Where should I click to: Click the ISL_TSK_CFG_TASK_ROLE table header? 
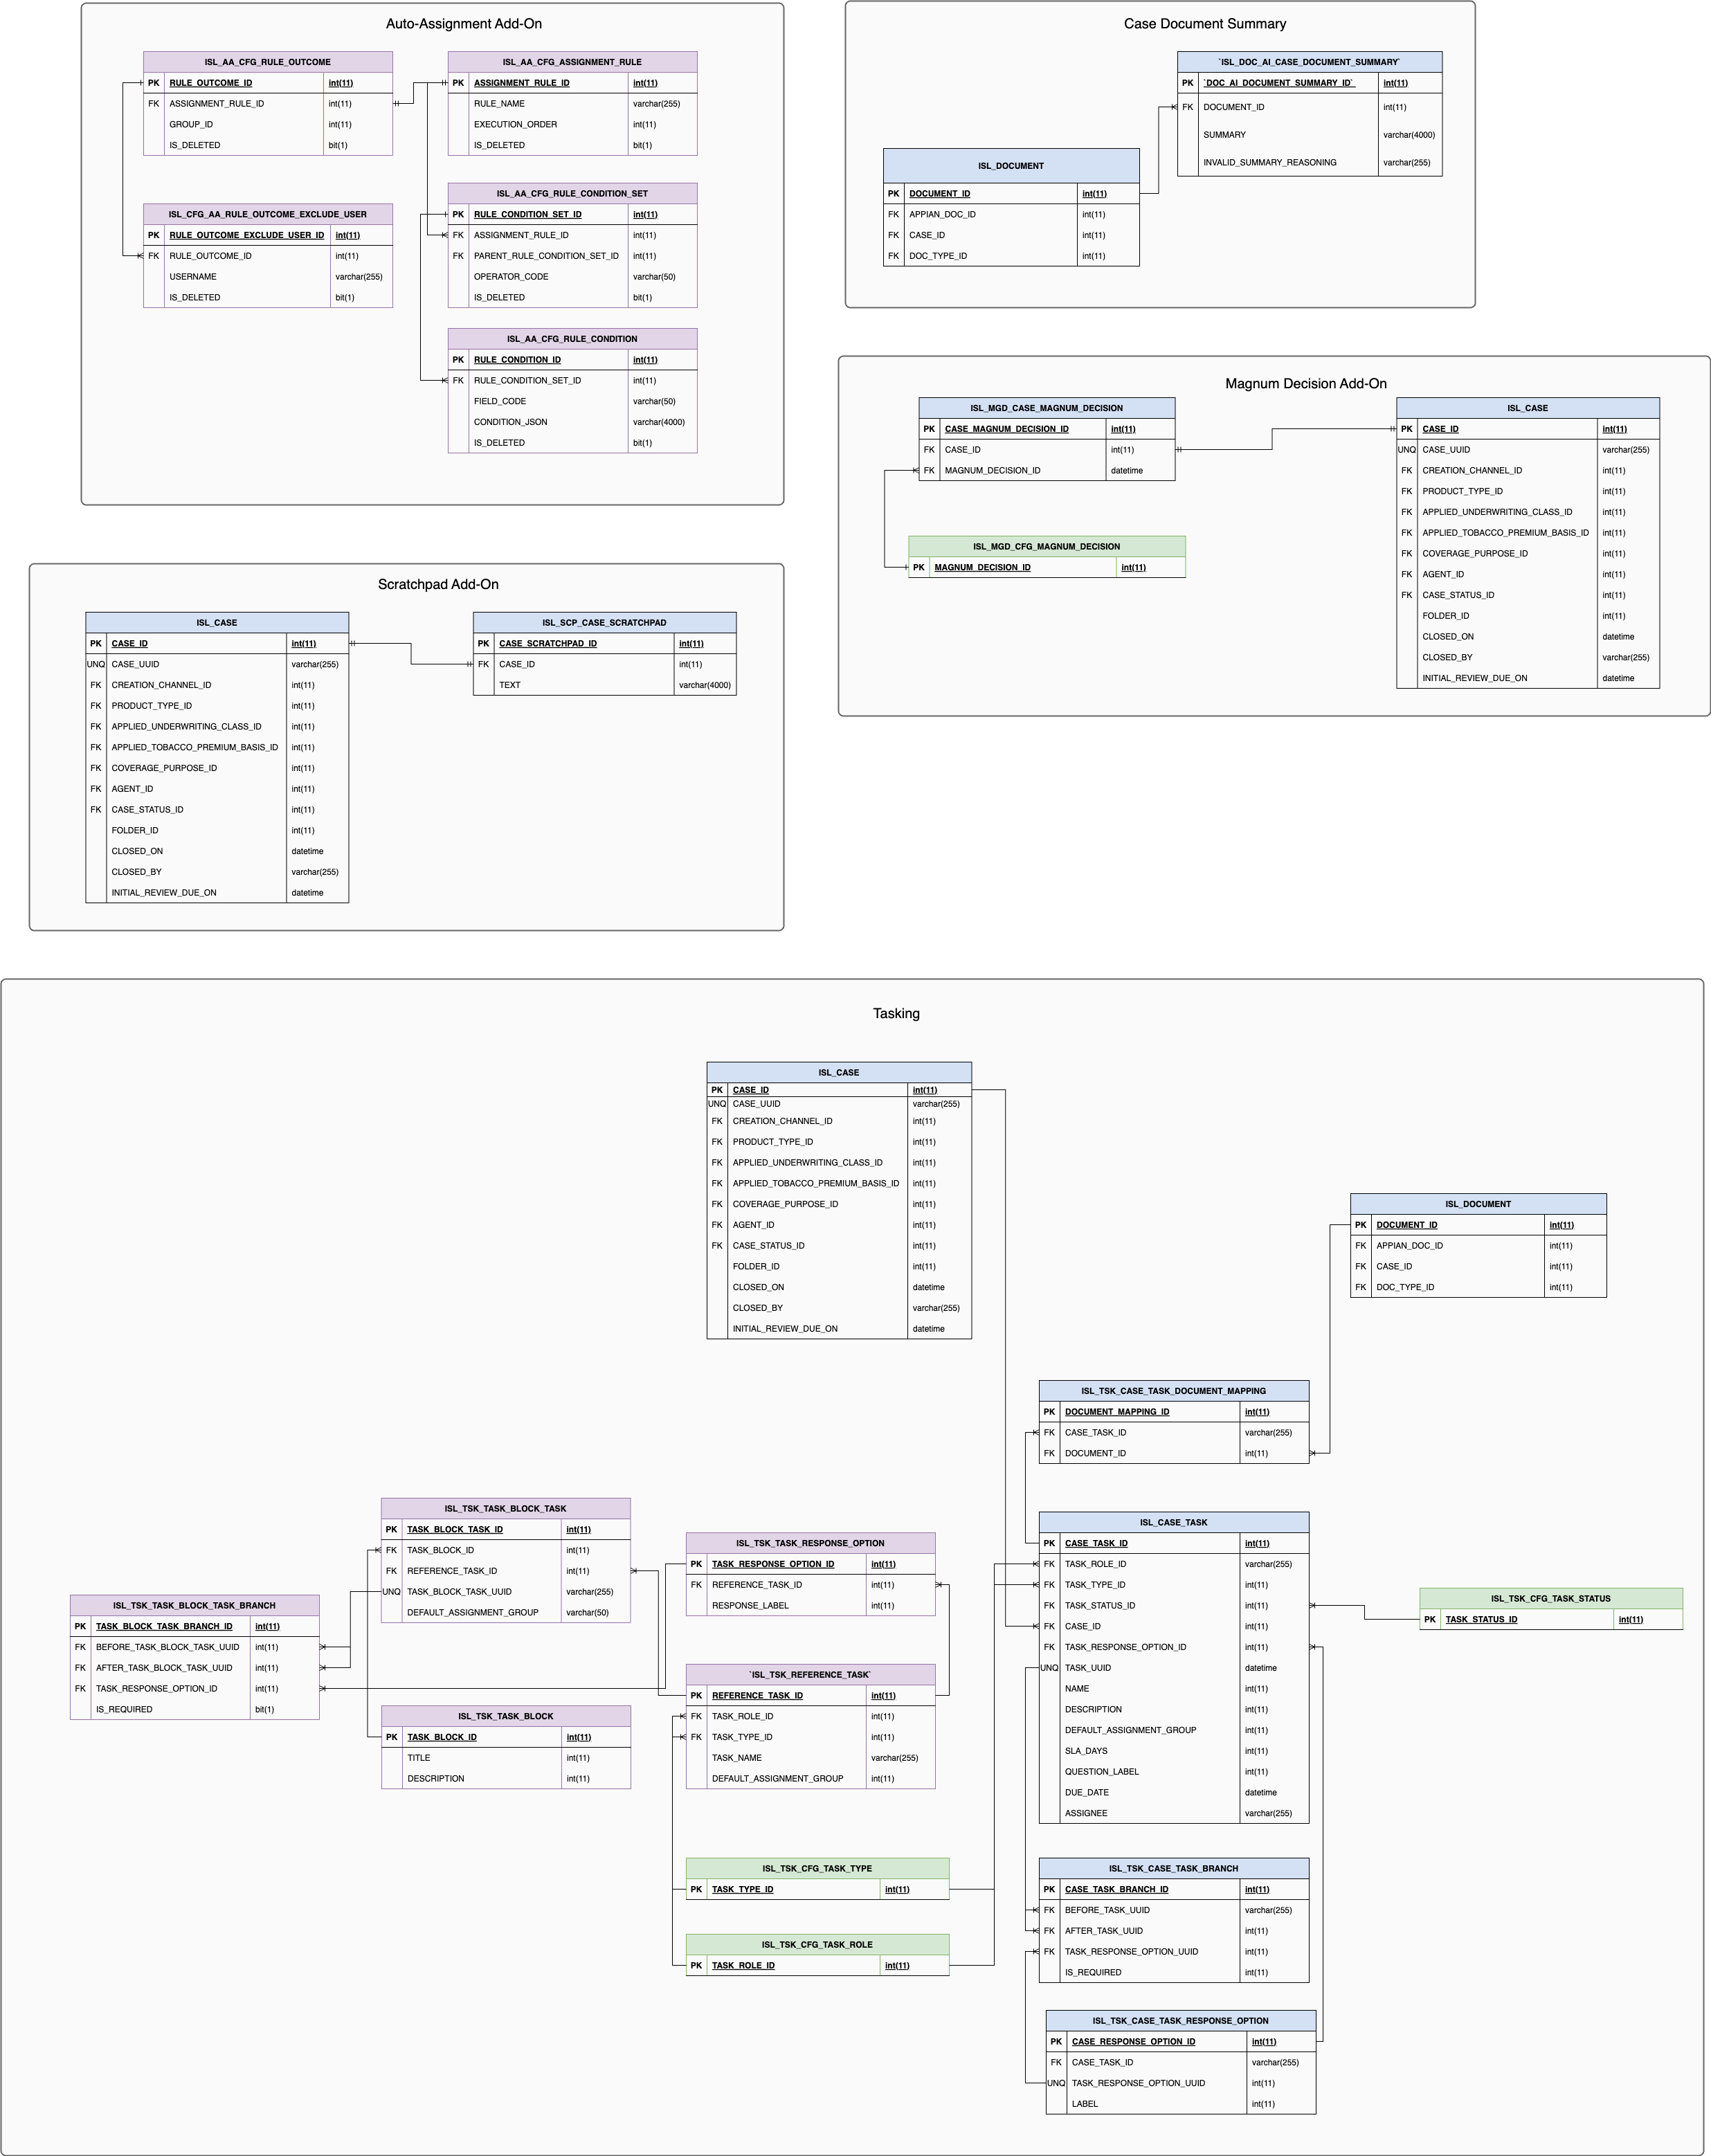818,1945
